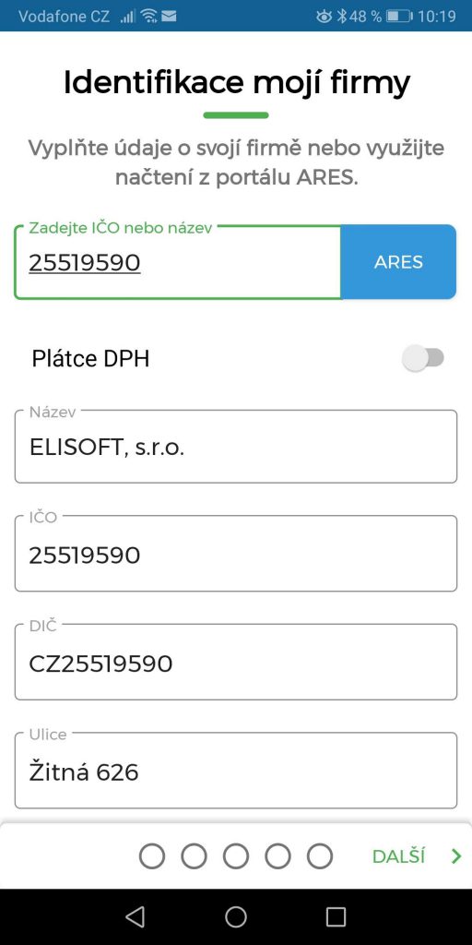Screen dimensions: 472x945
Task: Edit the Název field with ELISOFT, s.r.o.
Action: click(236, 447)
